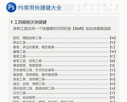Click the 【G】 shortcut key

(112, 79)
